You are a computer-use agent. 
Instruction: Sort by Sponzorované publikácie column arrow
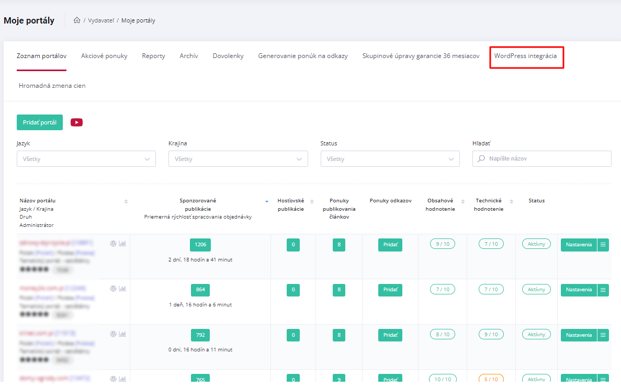pyautogui.click(x=266, y=201)
